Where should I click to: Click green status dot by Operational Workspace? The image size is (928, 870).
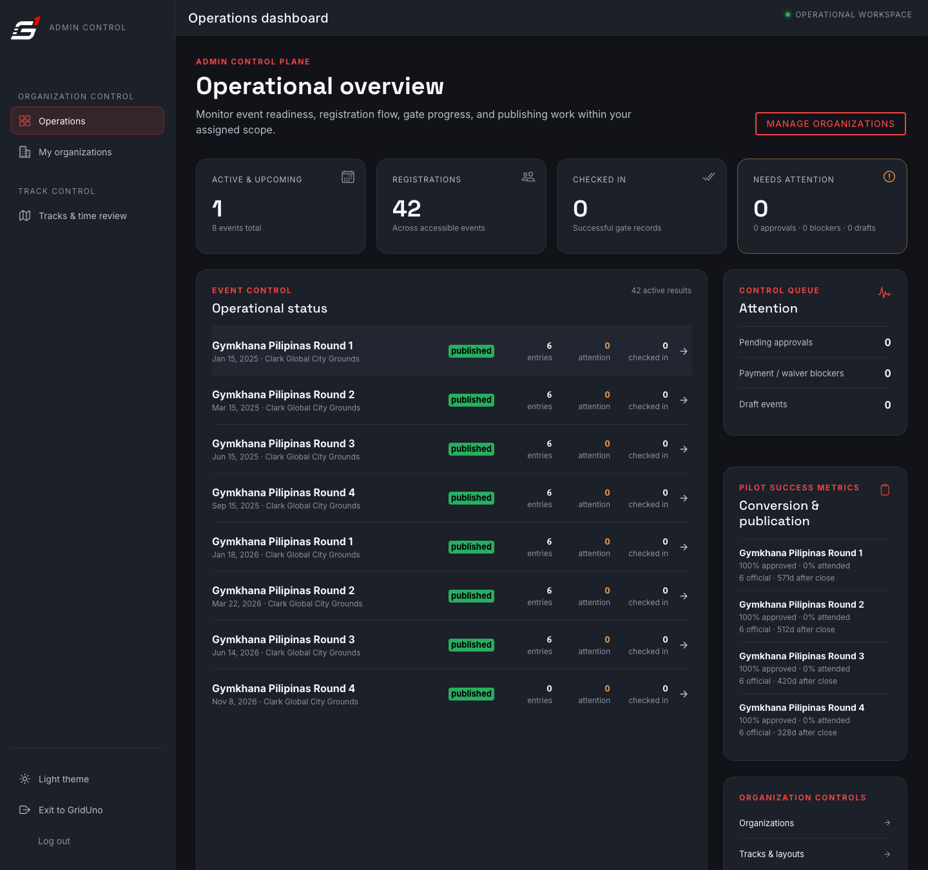click(788, 14)
